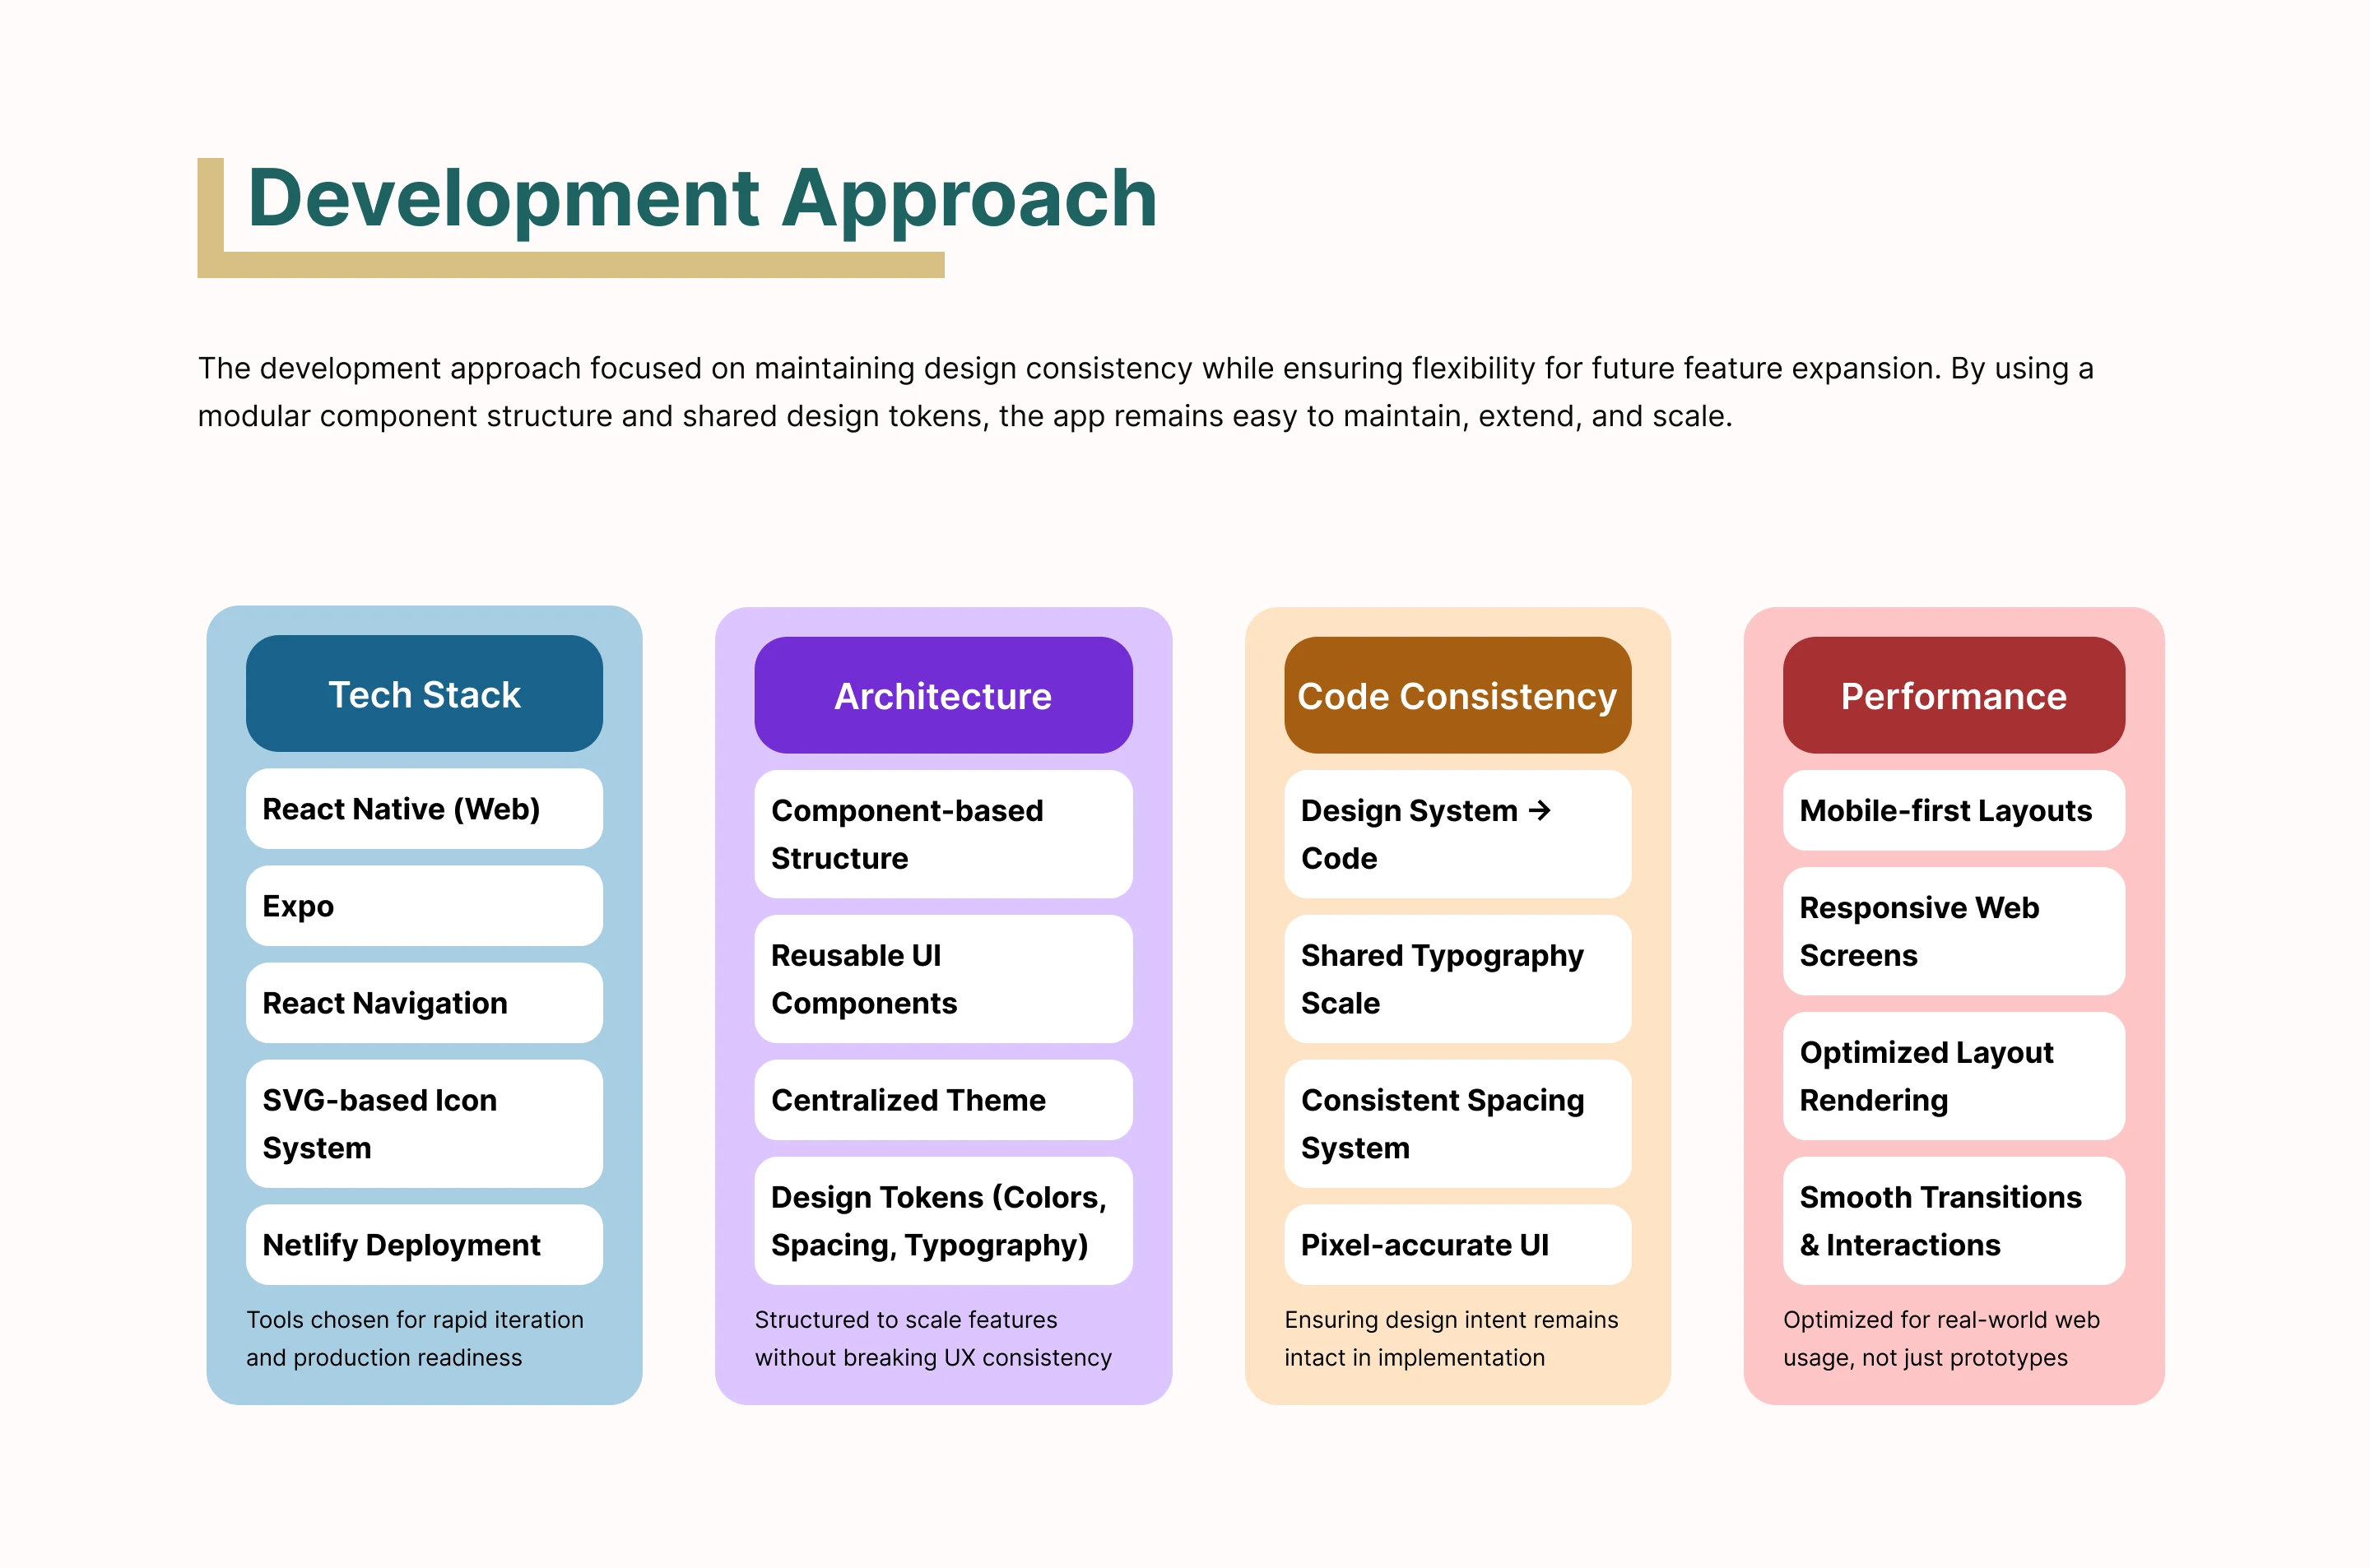Click the Optimized Layout Rendering card

tap(1952, 1076)
